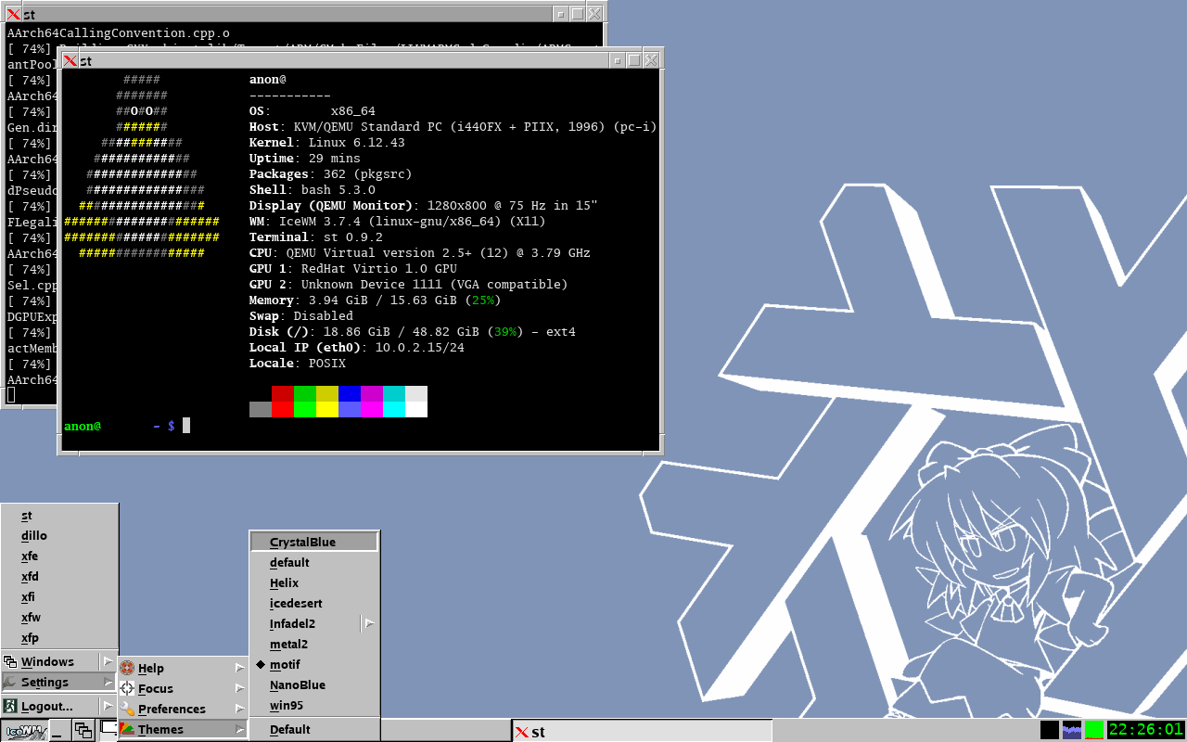Apply the win95 theme

coord(314,705)
